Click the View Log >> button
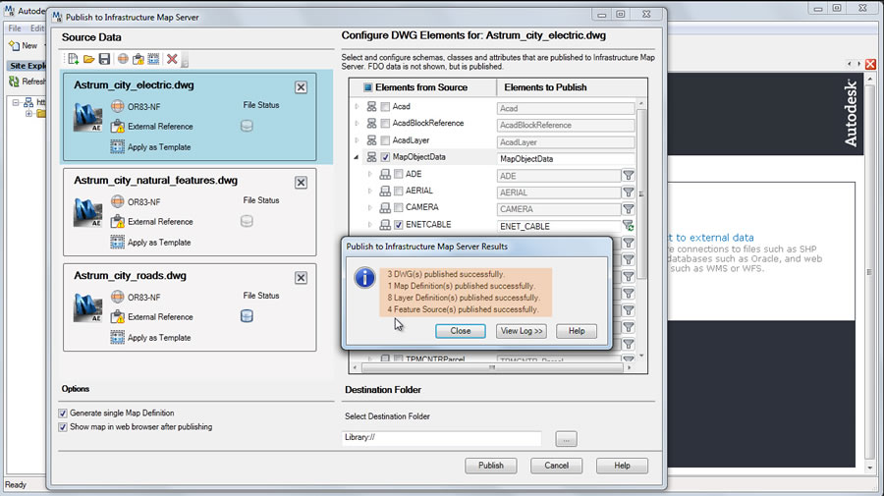Viewport: 884px width, 496px height. pos(522,331)
